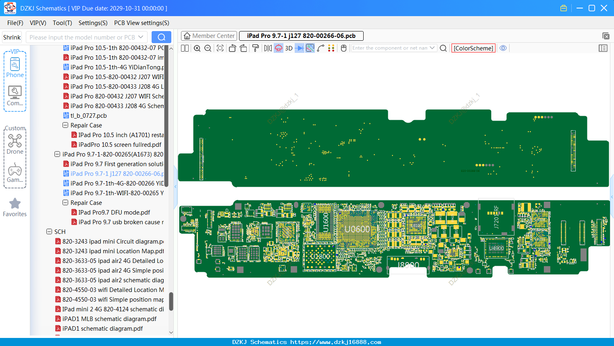Select the Phone category icon
614x346 pixels.
[x=15, y=67]
